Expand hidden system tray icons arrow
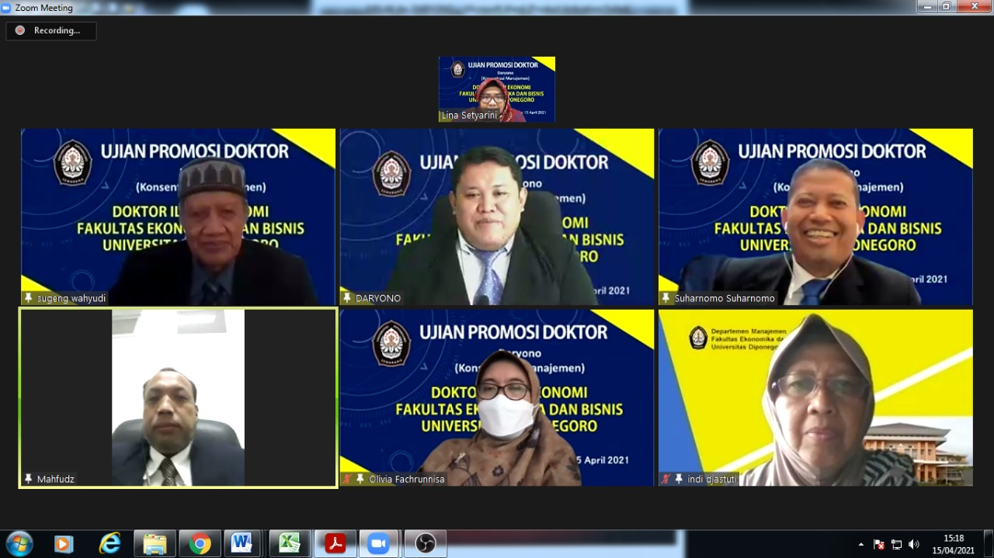Image resolution: width=994 pixels, height=558 pixels. pos(860,544)
